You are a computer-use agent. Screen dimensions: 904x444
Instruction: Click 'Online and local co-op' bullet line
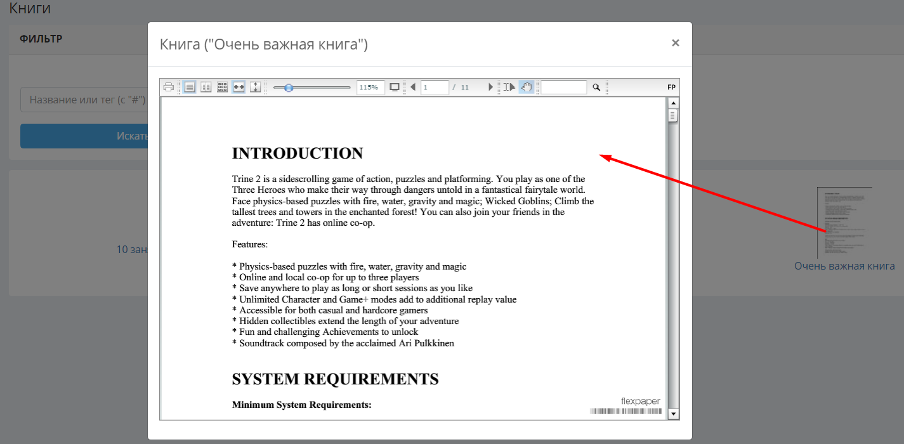pos(325,277)
